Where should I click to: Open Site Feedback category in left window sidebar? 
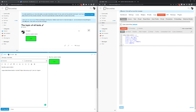coord(7,33)
